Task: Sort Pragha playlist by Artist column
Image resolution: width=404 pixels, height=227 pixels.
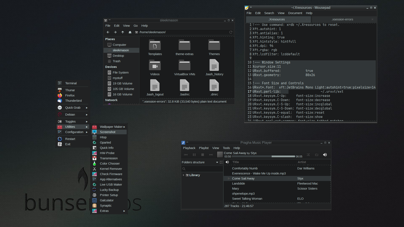Action: click(x=313, y=162)
